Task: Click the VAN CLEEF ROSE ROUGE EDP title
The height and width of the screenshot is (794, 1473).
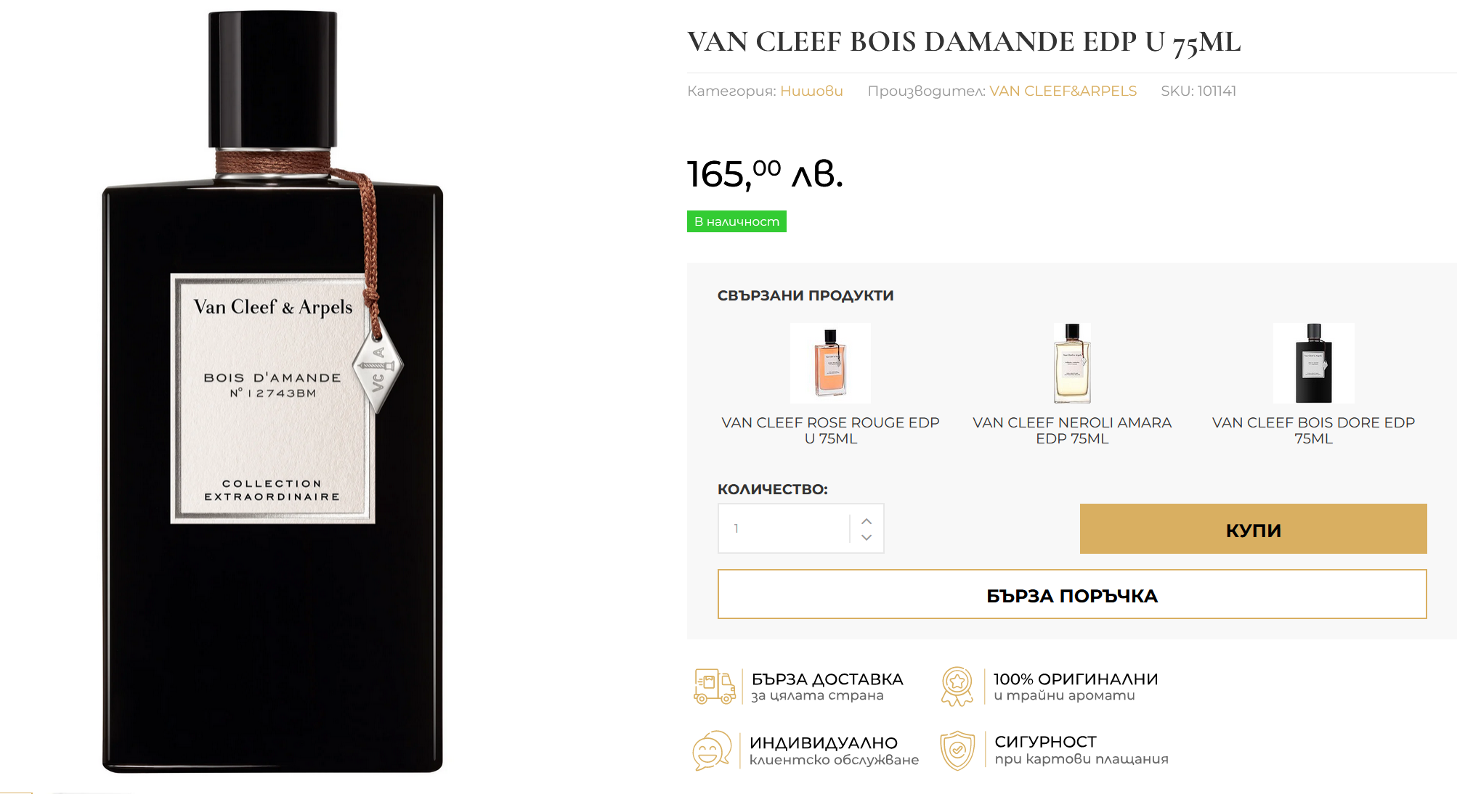Action: pyautogui.click(x=830, y=430)
